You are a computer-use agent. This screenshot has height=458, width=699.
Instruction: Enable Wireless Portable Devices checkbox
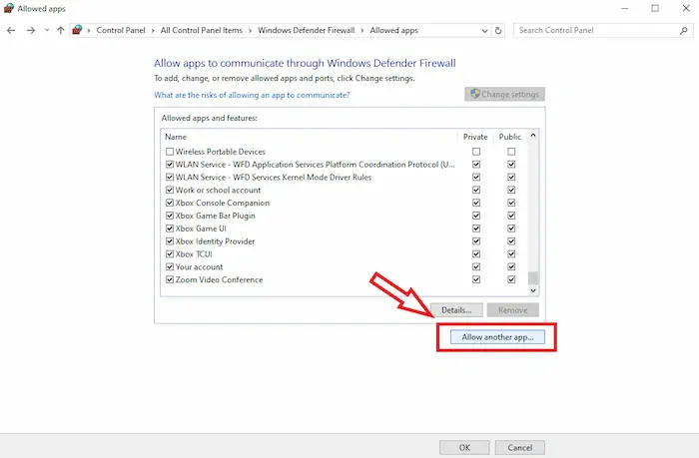click(170, 152)
